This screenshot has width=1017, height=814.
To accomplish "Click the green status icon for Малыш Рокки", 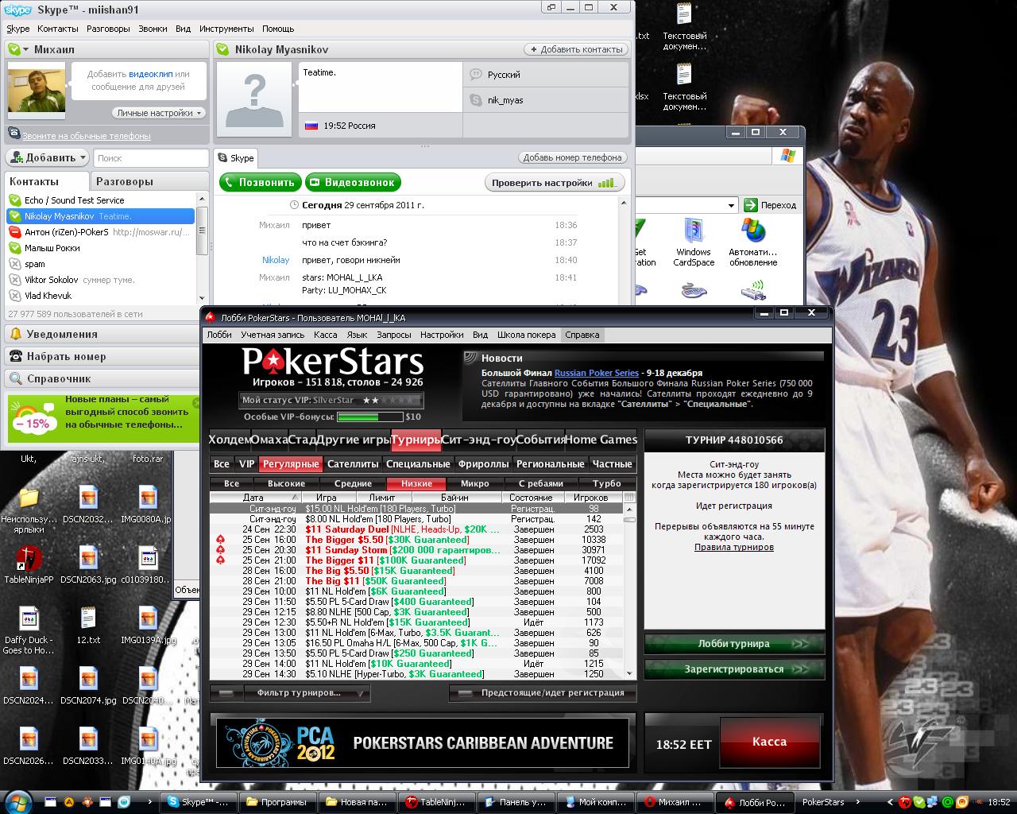I will pos(15,248).
